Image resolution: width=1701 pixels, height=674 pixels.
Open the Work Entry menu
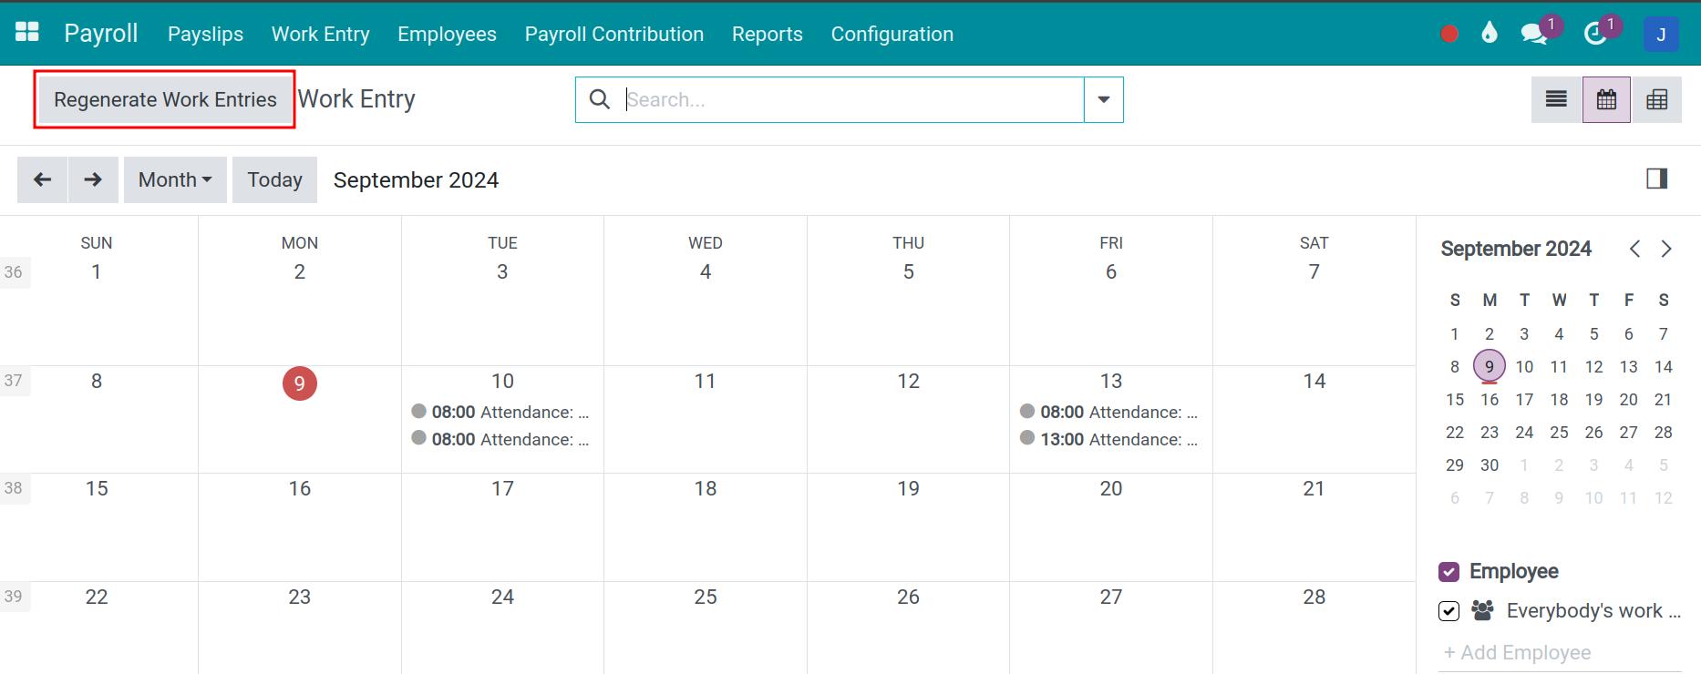(321, 34)
